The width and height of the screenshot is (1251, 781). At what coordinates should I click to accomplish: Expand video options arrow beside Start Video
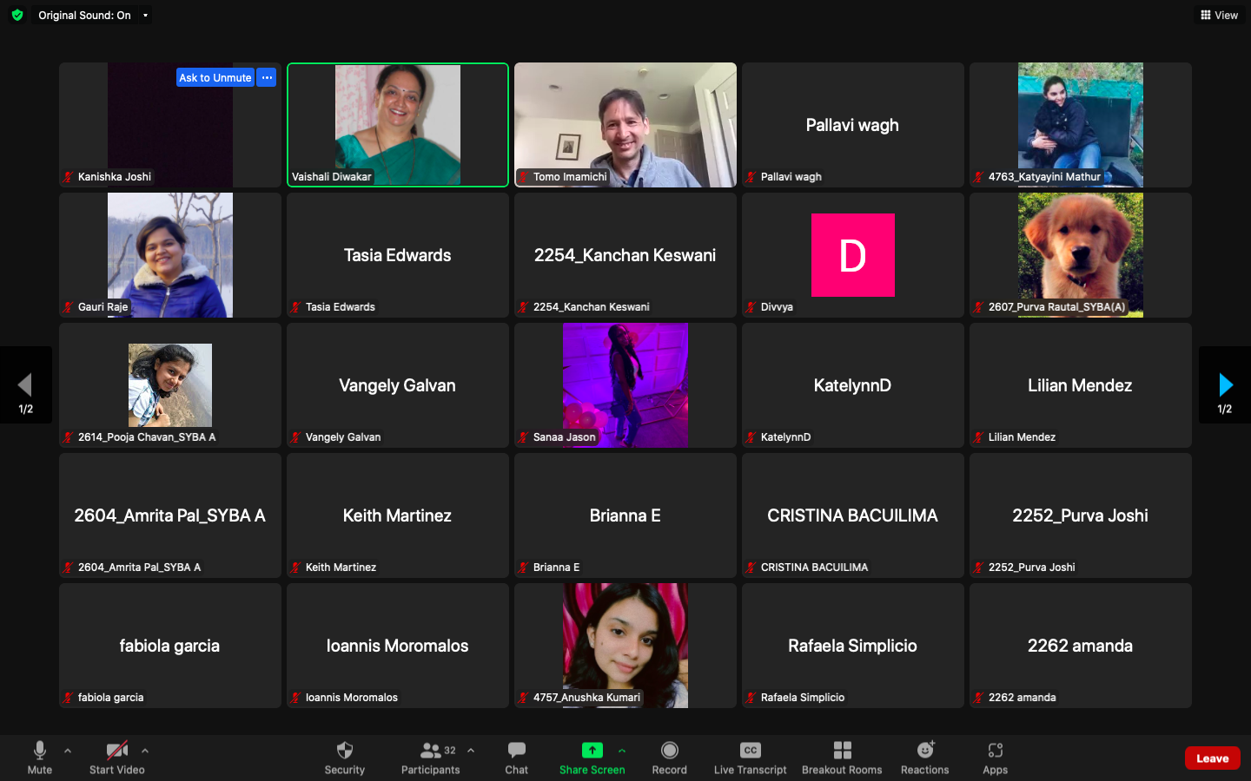[x=145, y=751]
